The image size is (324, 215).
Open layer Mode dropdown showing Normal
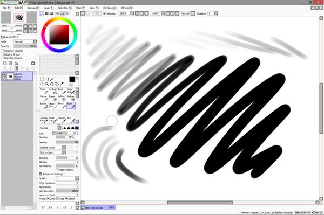25,41
